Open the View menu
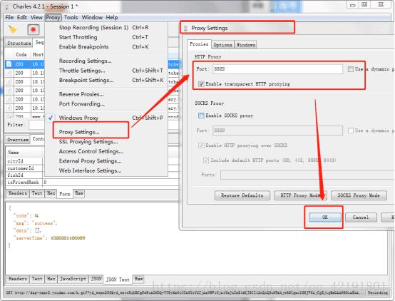The height and width of the screenshot is (301, 395). pos(36,17)
